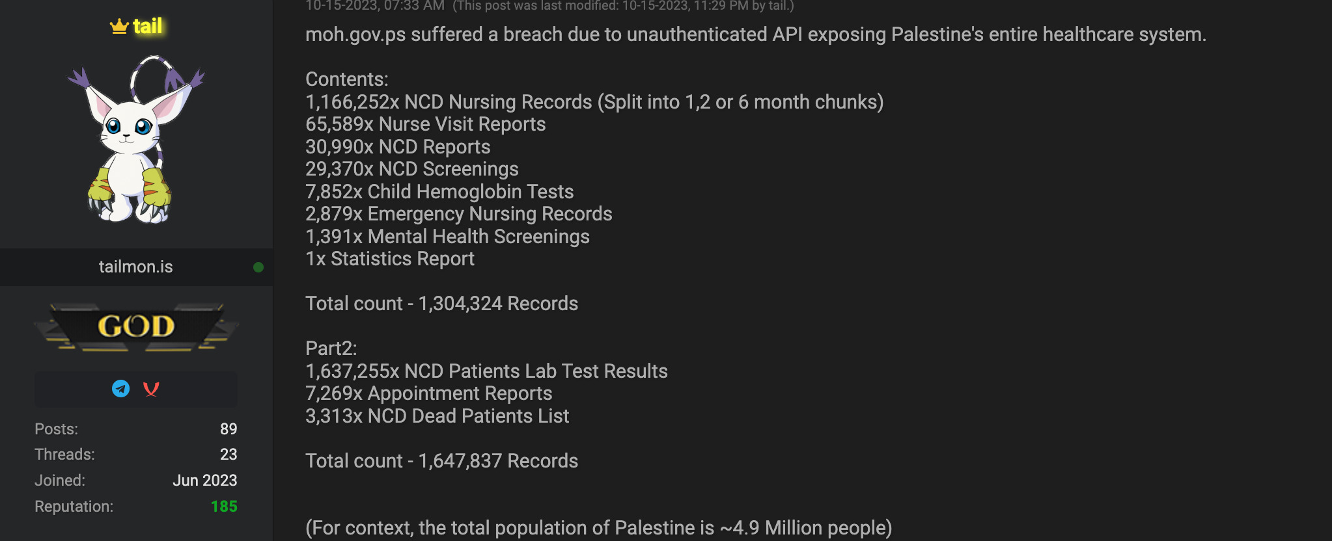Click the tailmon.is user title

[136, 267]
